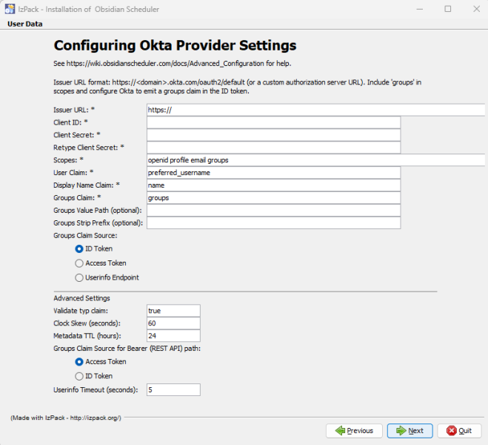
Task: Click the Groups Claim Source for Bearer label
Action: click(127, 349)
